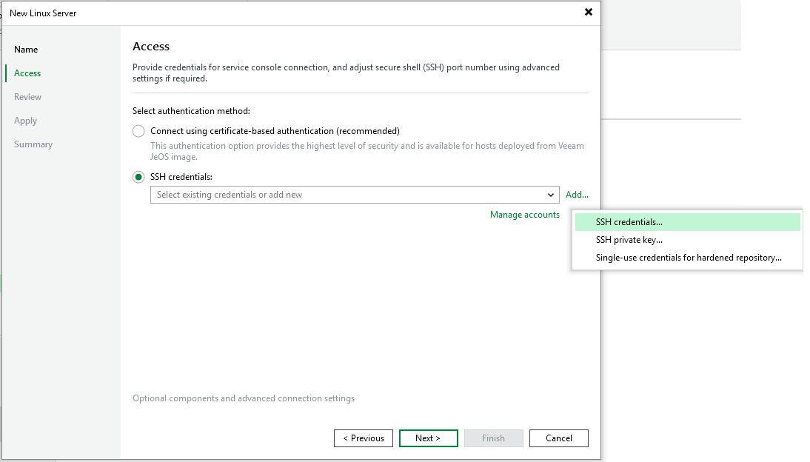Cancel the server wizard

[x=558, y=438]
